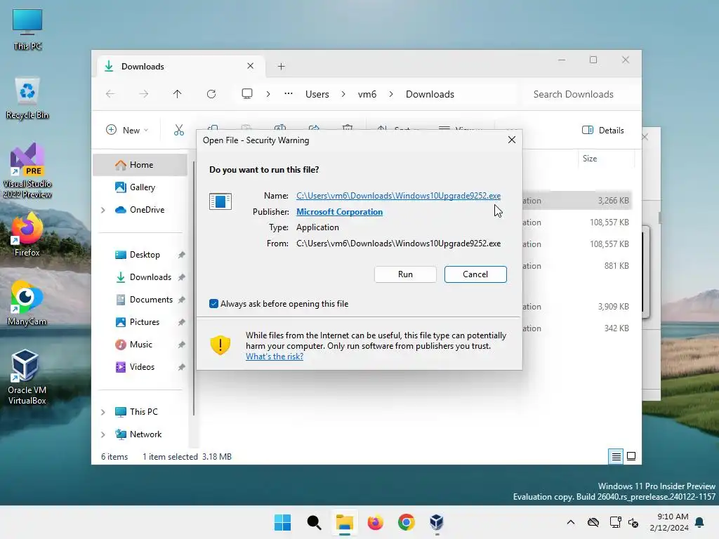The image size is (719, 539).
Task: Expand the chevron after Users breadcrumb
Action: [343, 94]
